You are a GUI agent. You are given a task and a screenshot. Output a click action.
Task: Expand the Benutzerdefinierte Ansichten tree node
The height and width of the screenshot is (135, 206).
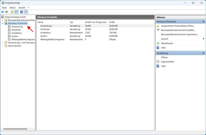tap(2, 20)
